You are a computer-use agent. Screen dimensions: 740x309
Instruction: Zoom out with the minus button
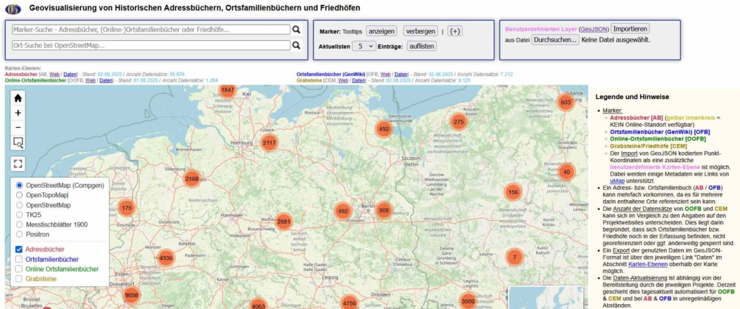click(18, 128)
